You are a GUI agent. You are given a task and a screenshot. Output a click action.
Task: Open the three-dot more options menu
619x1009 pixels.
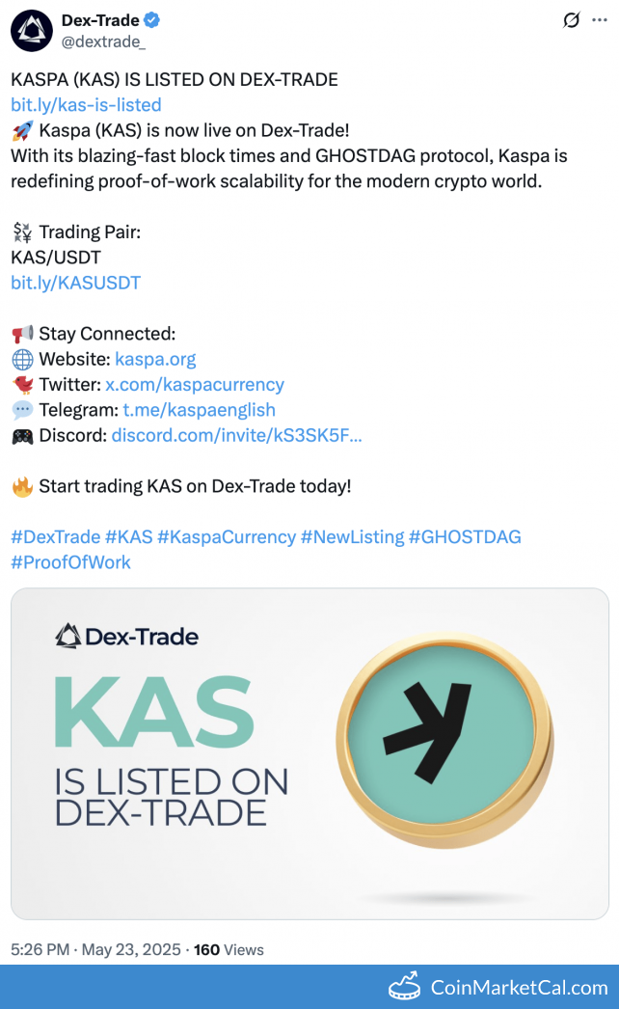(600, 20)
